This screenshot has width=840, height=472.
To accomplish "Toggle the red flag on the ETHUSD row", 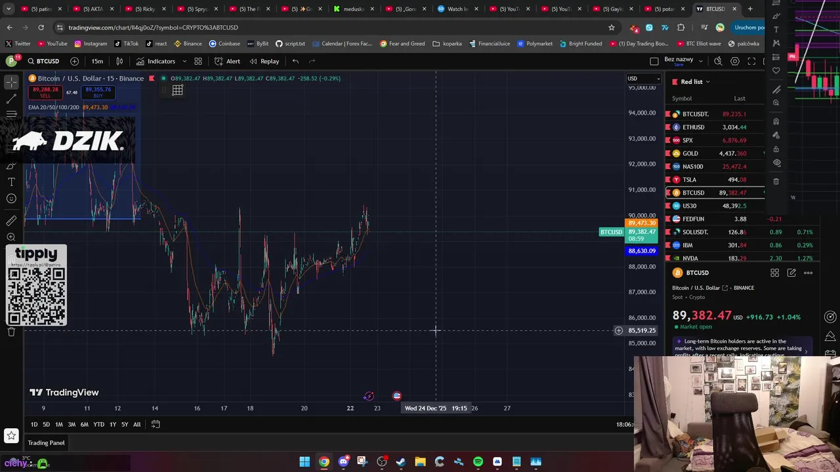I will click(668, 127).
